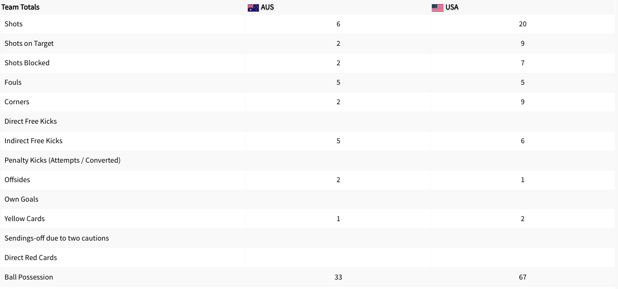This screenshot has width=618, height=289.
Task: Select the Shots on Target row label
Action: (x=29, y=44)
